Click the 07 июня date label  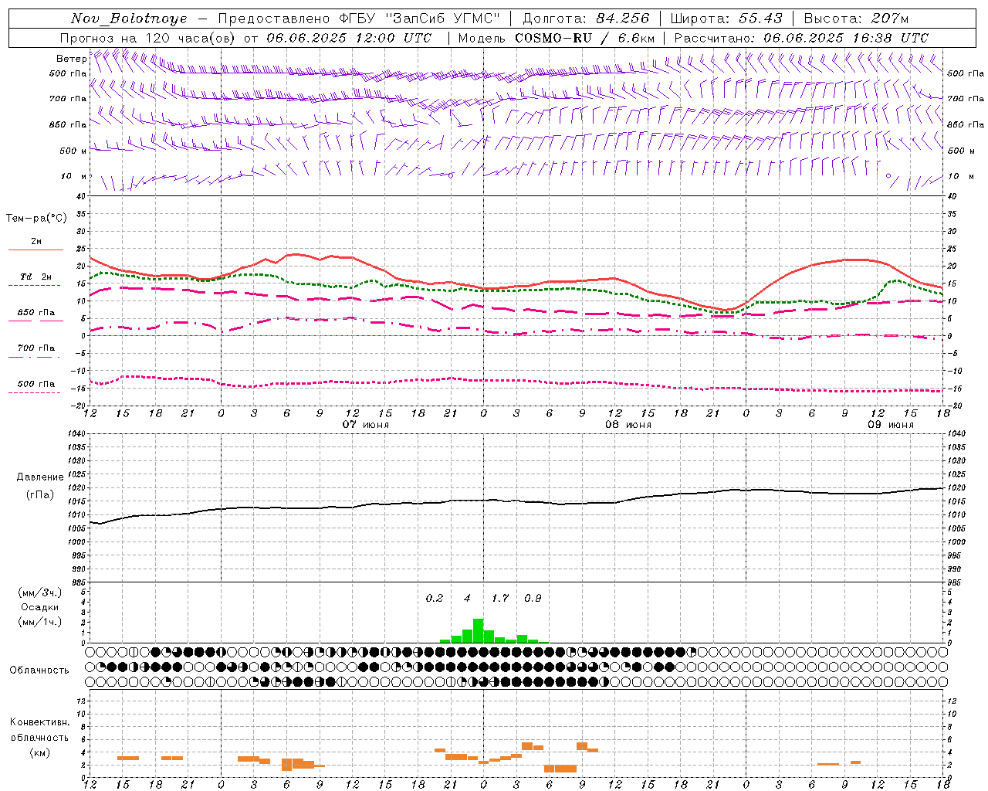click(366, 425)
